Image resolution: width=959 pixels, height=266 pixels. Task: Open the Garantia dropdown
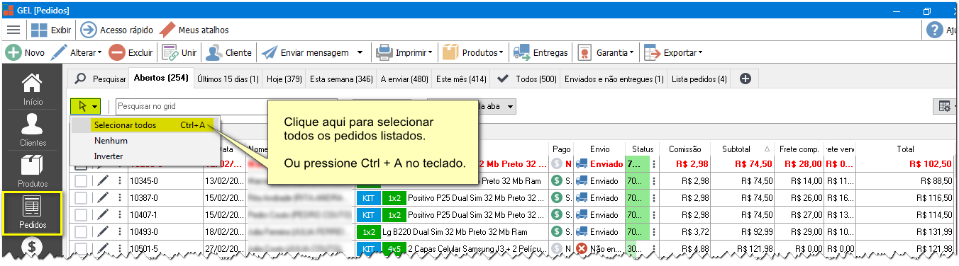pos(605,52)
